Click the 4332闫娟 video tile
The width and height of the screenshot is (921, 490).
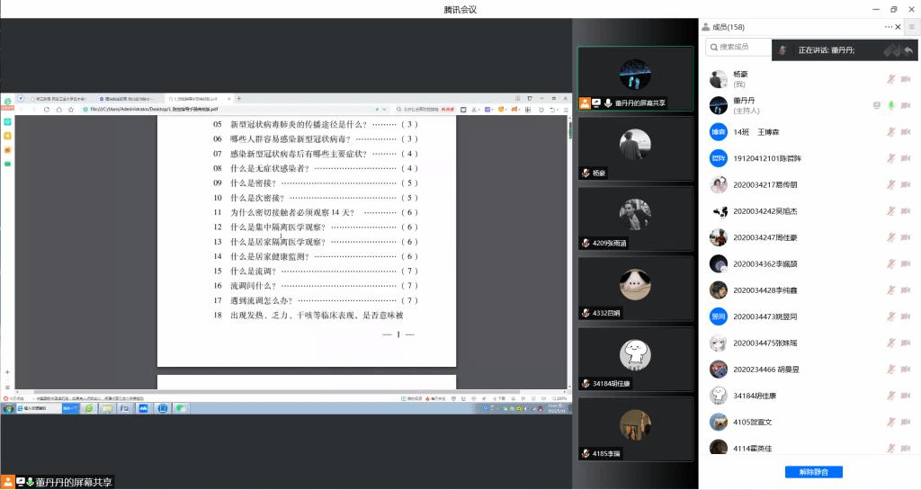tap(635, 288)
